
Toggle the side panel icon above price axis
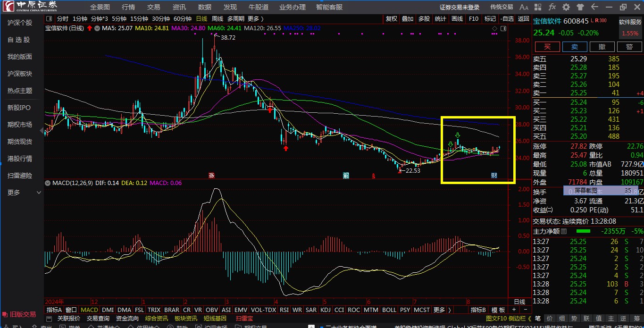[x=503, y=28]
